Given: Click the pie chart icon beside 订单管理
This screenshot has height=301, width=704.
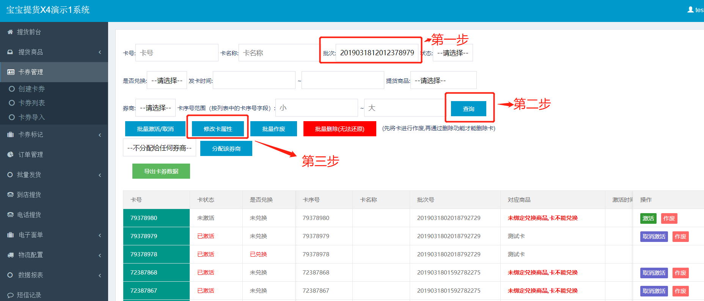Looking at the screenshot, I should (x=10, y=154).
